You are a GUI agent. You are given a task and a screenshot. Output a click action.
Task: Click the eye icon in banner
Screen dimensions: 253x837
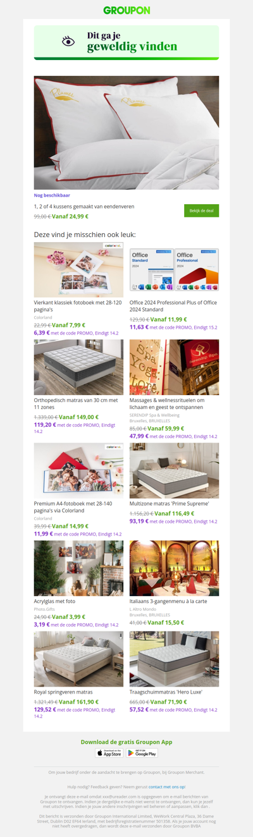(68, 41)
